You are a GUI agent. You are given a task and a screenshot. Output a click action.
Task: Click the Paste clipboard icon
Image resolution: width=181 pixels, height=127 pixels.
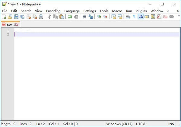(x=62, y=17)
